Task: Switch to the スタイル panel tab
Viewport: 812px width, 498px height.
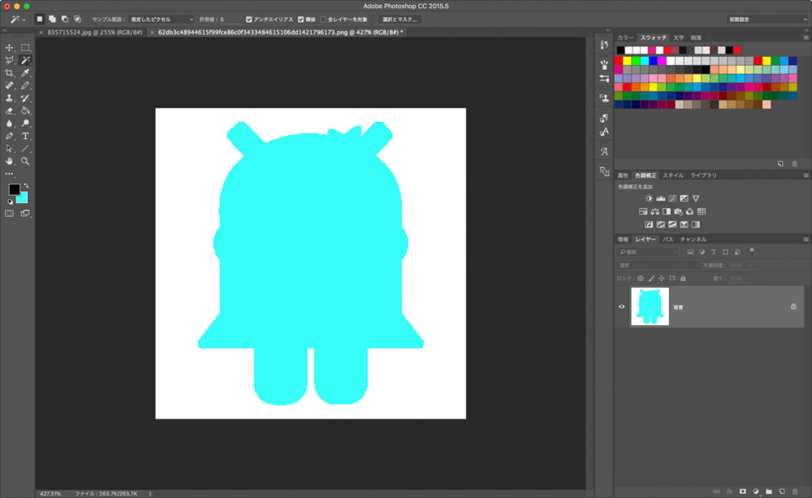Action: pyautogui.click(x=673, y=175)
